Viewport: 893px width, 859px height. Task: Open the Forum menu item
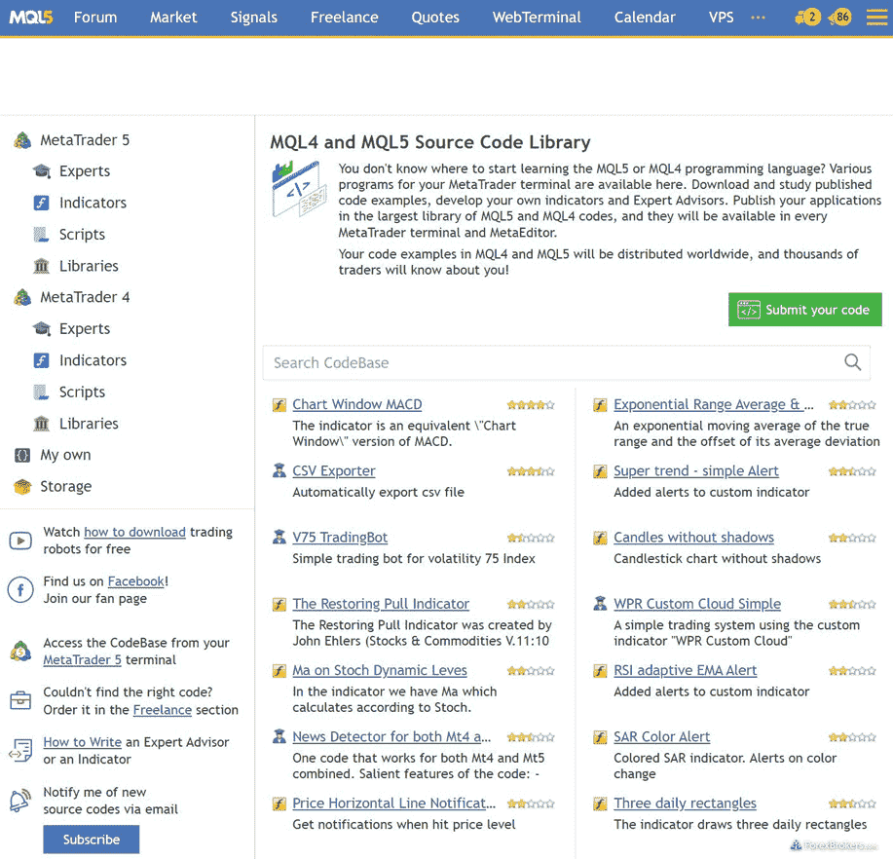[95, 18]
